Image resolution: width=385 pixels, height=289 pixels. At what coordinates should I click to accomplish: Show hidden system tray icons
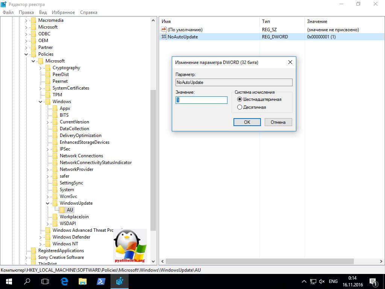tap(304, 281)
